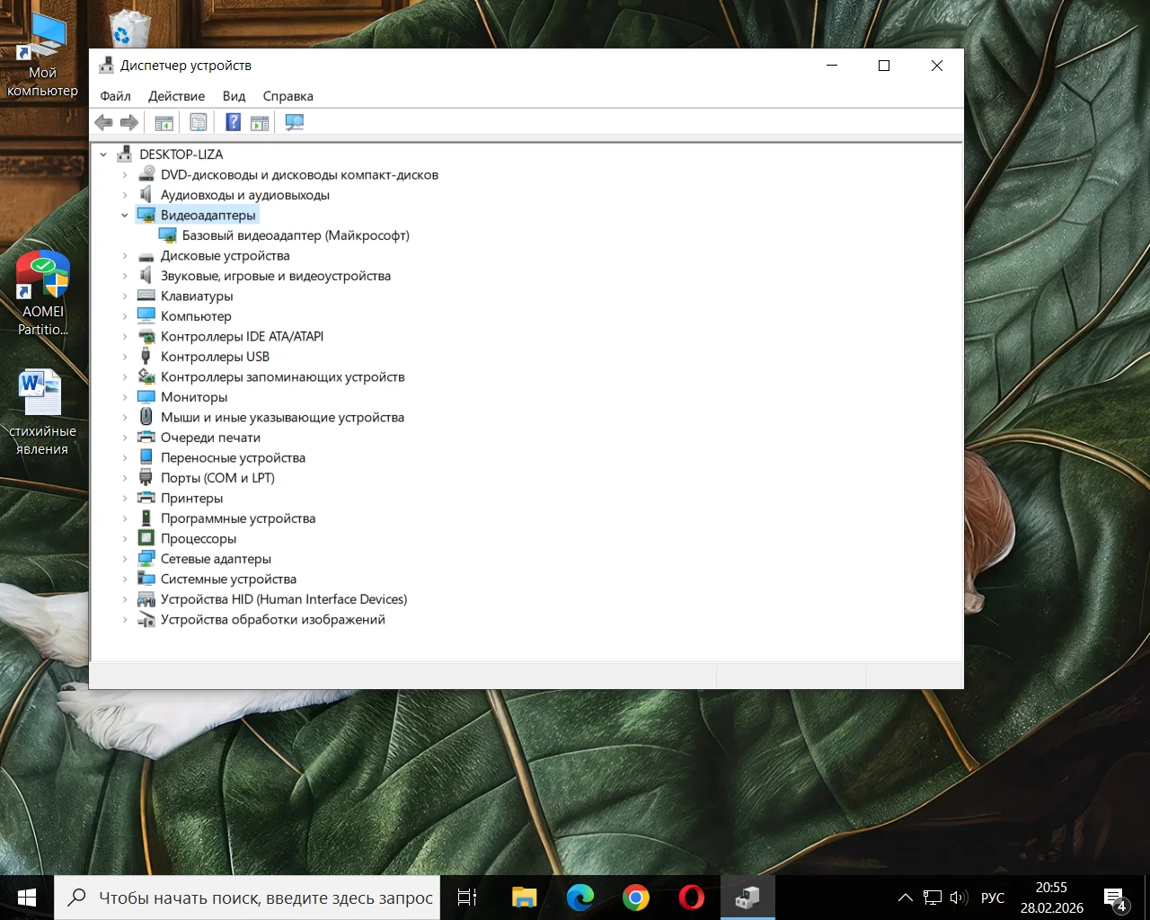Open the Вид menu
The image size is (1150, 920).
[234, 96]
